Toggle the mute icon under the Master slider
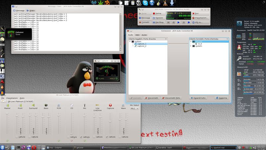The image size is (266, 150). (x=7, y=141)
